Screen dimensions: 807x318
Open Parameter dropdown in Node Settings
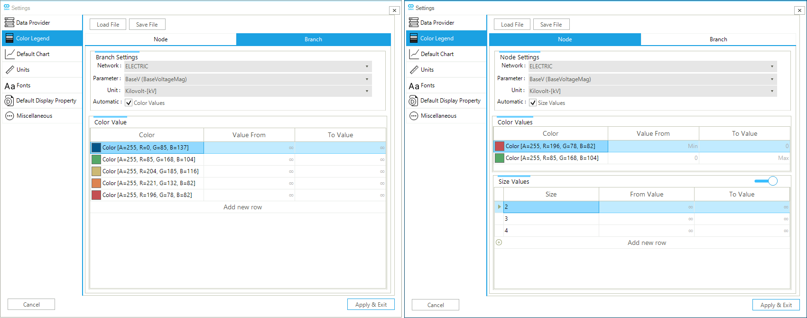[x=653, y=79]
